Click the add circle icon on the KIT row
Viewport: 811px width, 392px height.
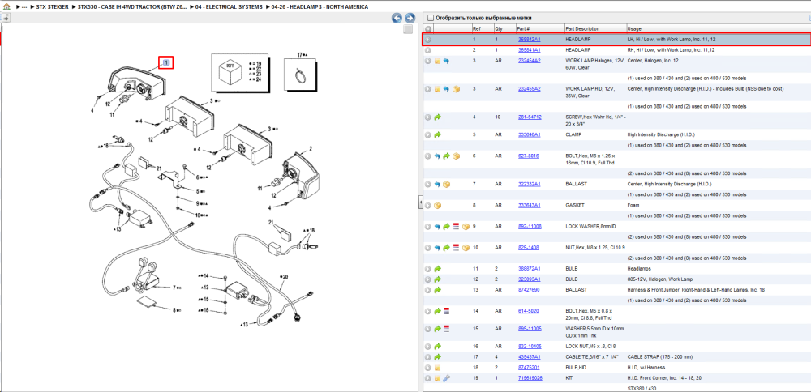[x=428, y=378]
